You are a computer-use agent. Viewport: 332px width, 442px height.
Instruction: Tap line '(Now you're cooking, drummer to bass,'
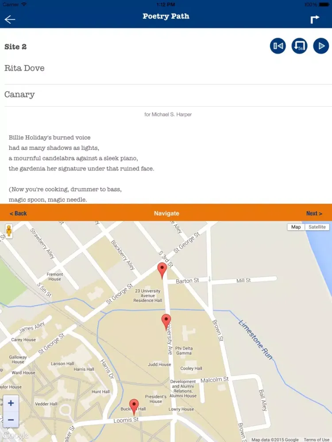pyautogui.click(x=65, y=190)
